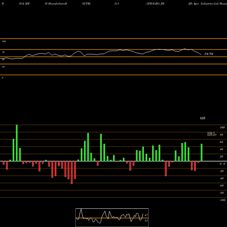Image resolution: width=227 pixels, height=227 pixels.
Task: Click the deepest red MR histogram bar
Action: [x=72, y=173]
